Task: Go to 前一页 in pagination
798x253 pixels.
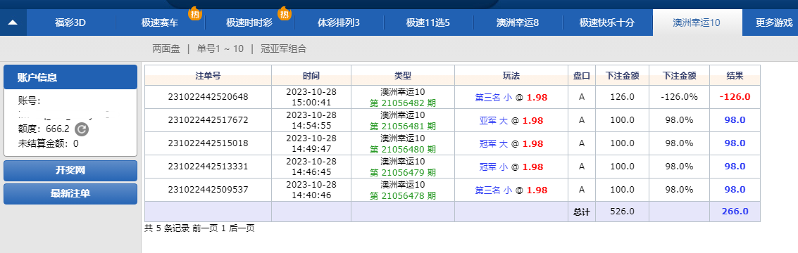Action: point(204,228)
